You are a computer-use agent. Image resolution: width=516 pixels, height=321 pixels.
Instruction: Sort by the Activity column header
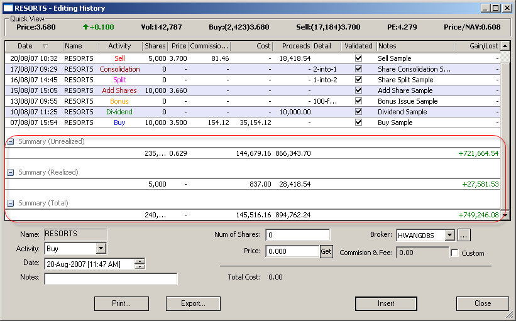pyautogui.click(x=120, y=46)
